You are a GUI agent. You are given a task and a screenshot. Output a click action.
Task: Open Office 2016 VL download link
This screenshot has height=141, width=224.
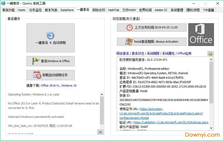[50, 85]
